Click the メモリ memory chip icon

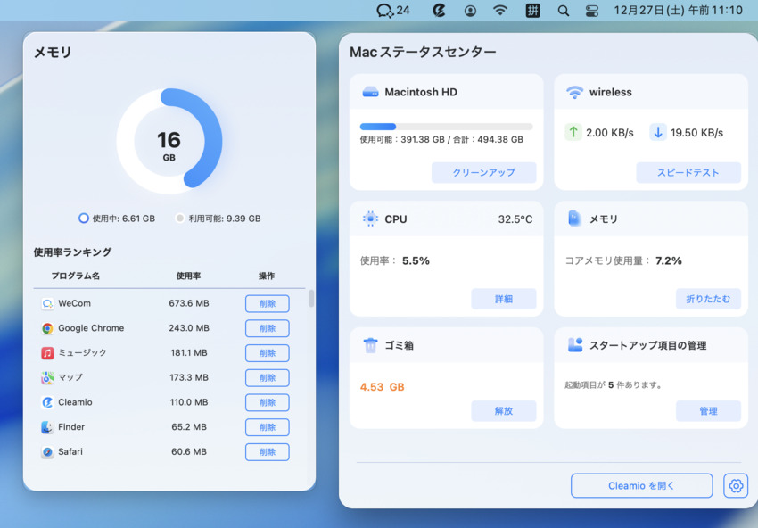click(577, 219)
